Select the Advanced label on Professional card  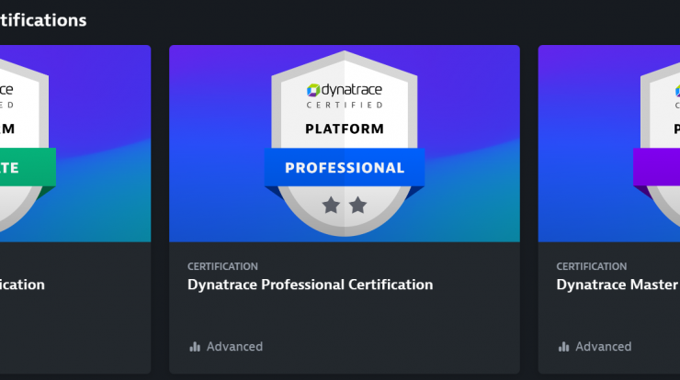click(234, 347)
